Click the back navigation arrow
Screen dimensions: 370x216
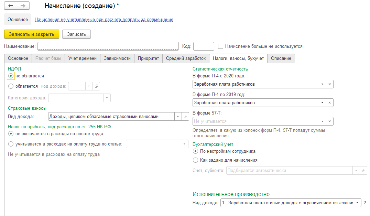tap(11, 6)
